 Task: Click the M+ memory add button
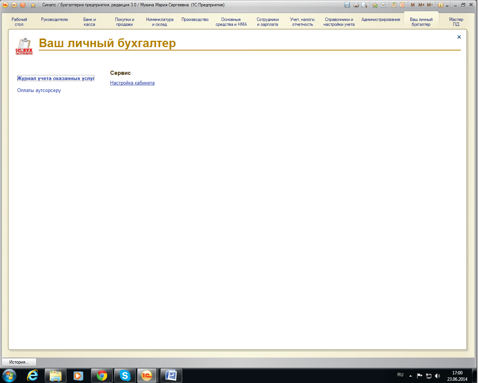[421, 5]
